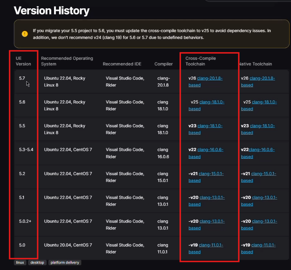Click the platform delivery tag
The image size is (291, 270).
65,262
